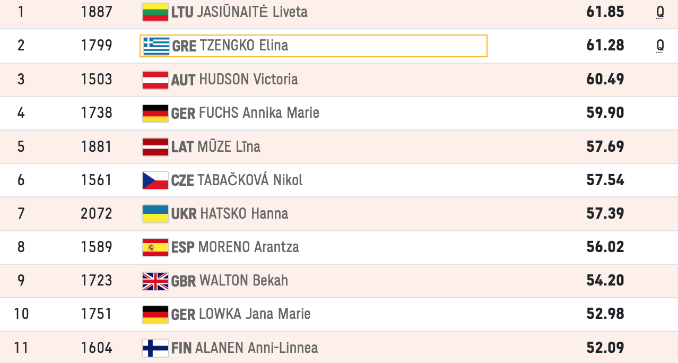Image resolution: width=678 pixels, height=363 pixels.
Task: Click the Lithuania flag icon
Action: point(155,12)
